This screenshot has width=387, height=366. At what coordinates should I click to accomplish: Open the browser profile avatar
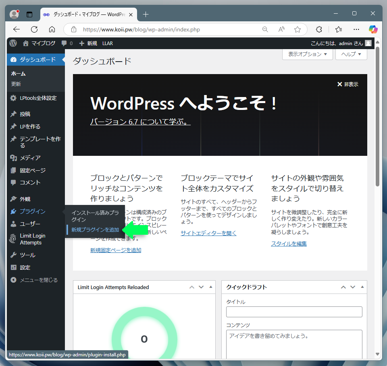point(15,14)
